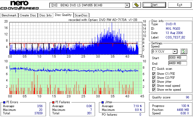Click PI Errors average 3.56
Screen dimensions: 193x117
40,106
